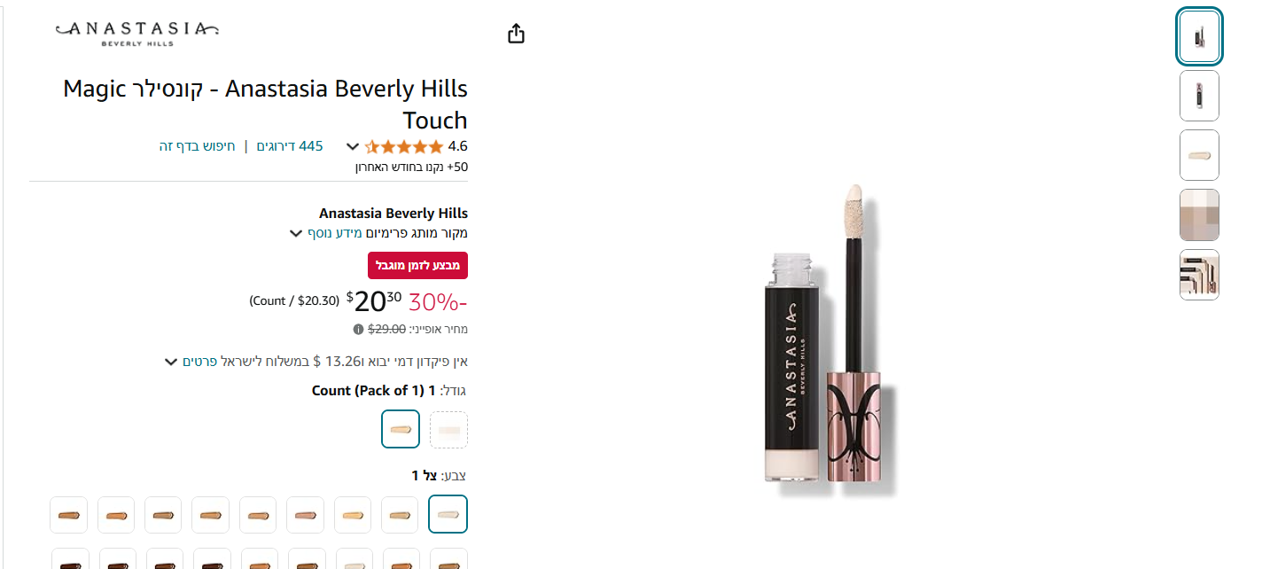View the concealer swatch smear thumbnail

(x=1199, y=155)
